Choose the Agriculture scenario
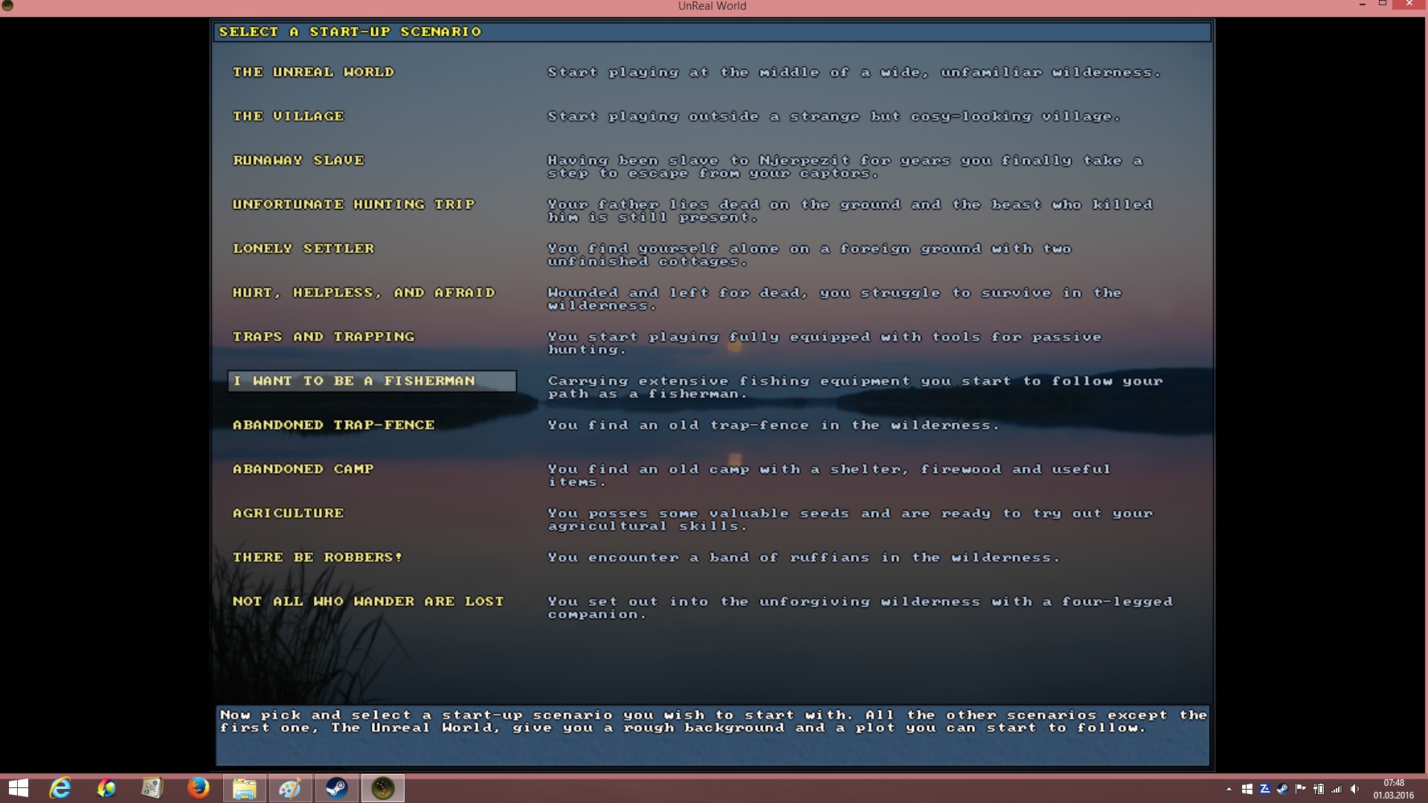 coord(289,513)
